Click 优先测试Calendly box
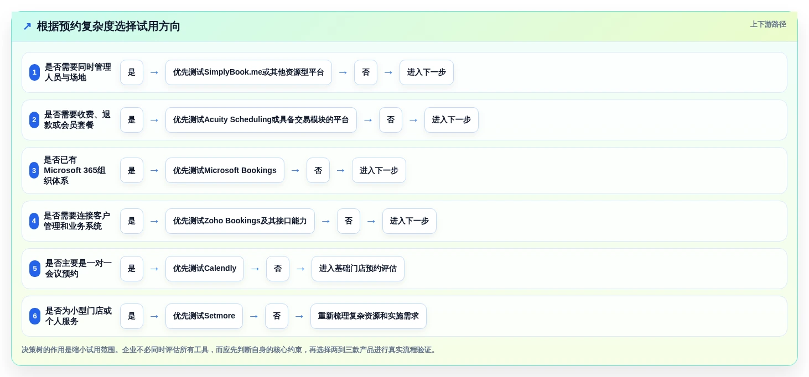809x377 pixels. coord(205,269)
